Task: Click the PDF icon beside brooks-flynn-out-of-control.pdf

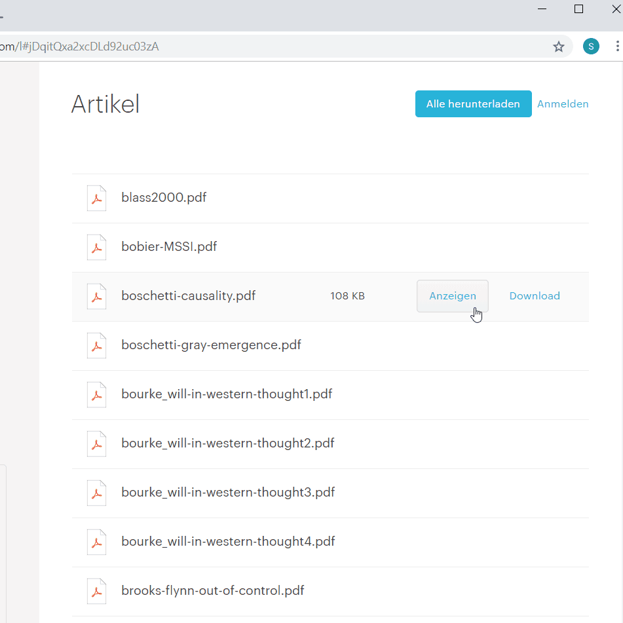Action: (x=96, y=591)
